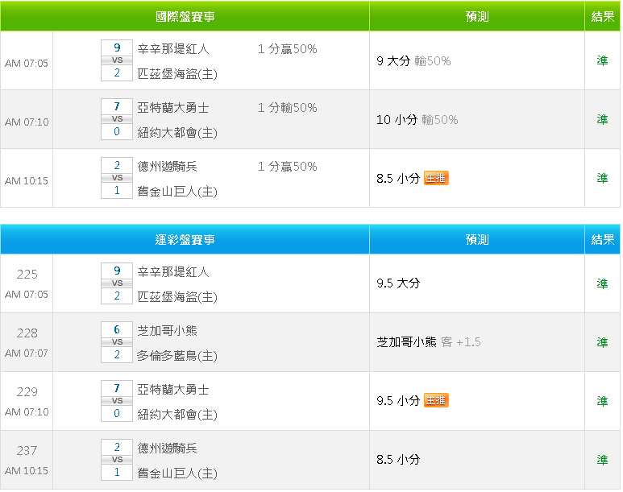Click the 9.5 小分 prediction text

pos(398,401)
